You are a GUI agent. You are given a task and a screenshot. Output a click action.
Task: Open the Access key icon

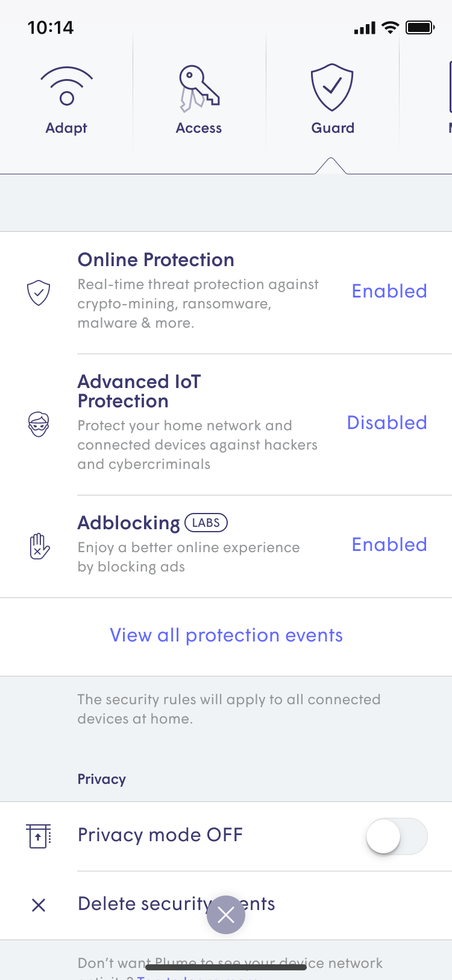[x=199, y=89]
